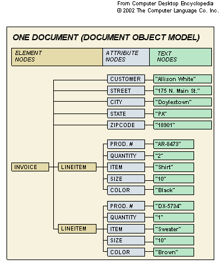Click the "Allison White" text node
This screenshot has height=266, width=219.
pyautogui.click(x=182, y=79)
